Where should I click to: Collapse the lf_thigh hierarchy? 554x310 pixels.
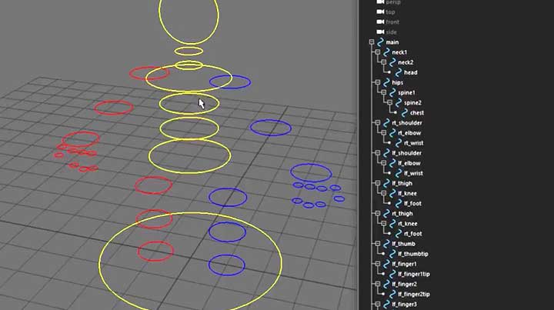point(378,183)
